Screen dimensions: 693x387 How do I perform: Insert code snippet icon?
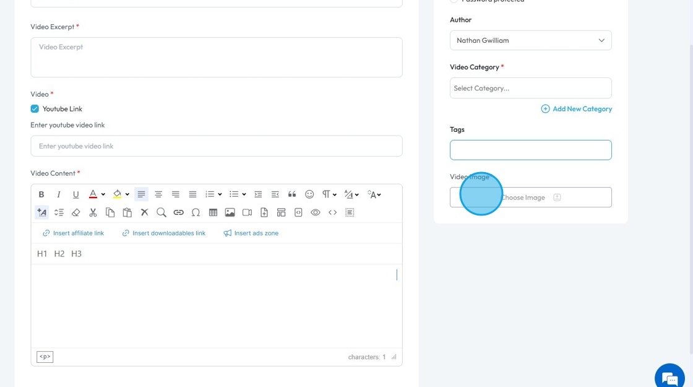pos(298,212)
